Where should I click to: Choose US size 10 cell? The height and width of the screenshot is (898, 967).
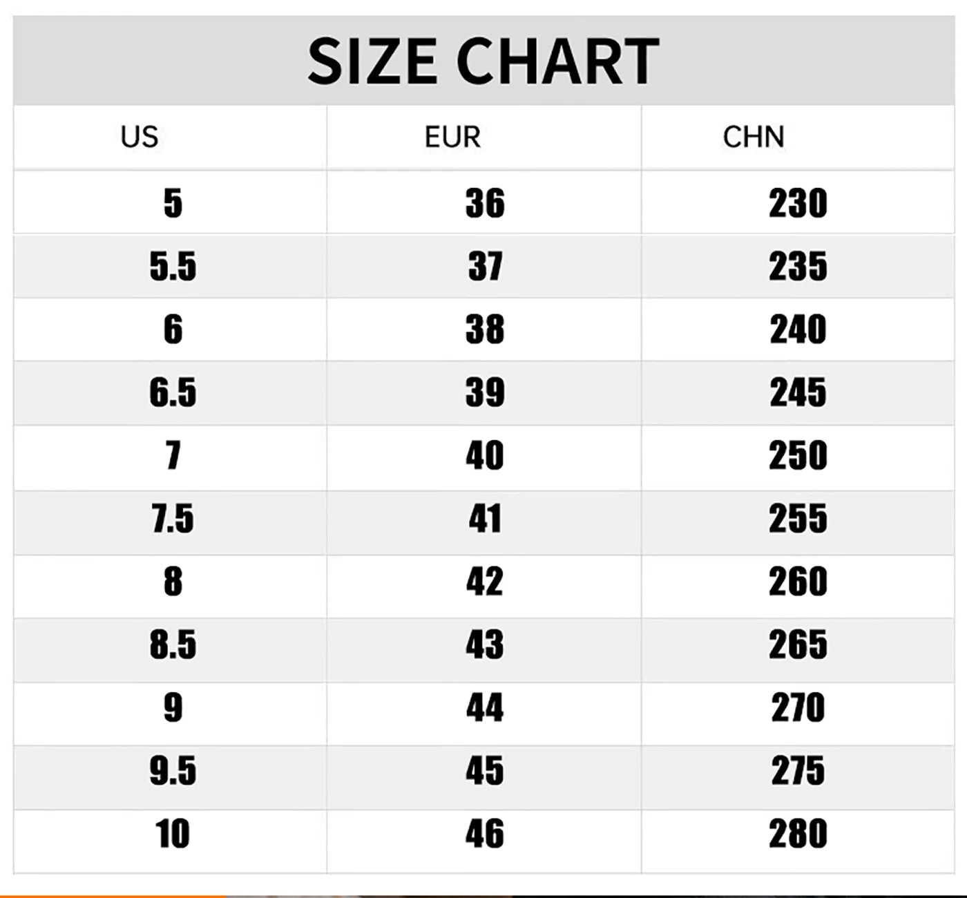coord(173,834)
